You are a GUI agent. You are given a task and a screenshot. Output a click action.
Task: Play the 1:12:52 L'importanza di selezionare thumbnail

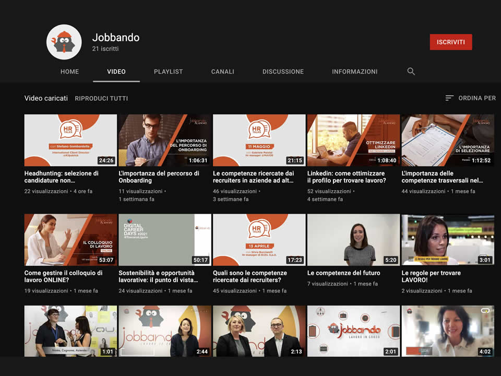448,140
